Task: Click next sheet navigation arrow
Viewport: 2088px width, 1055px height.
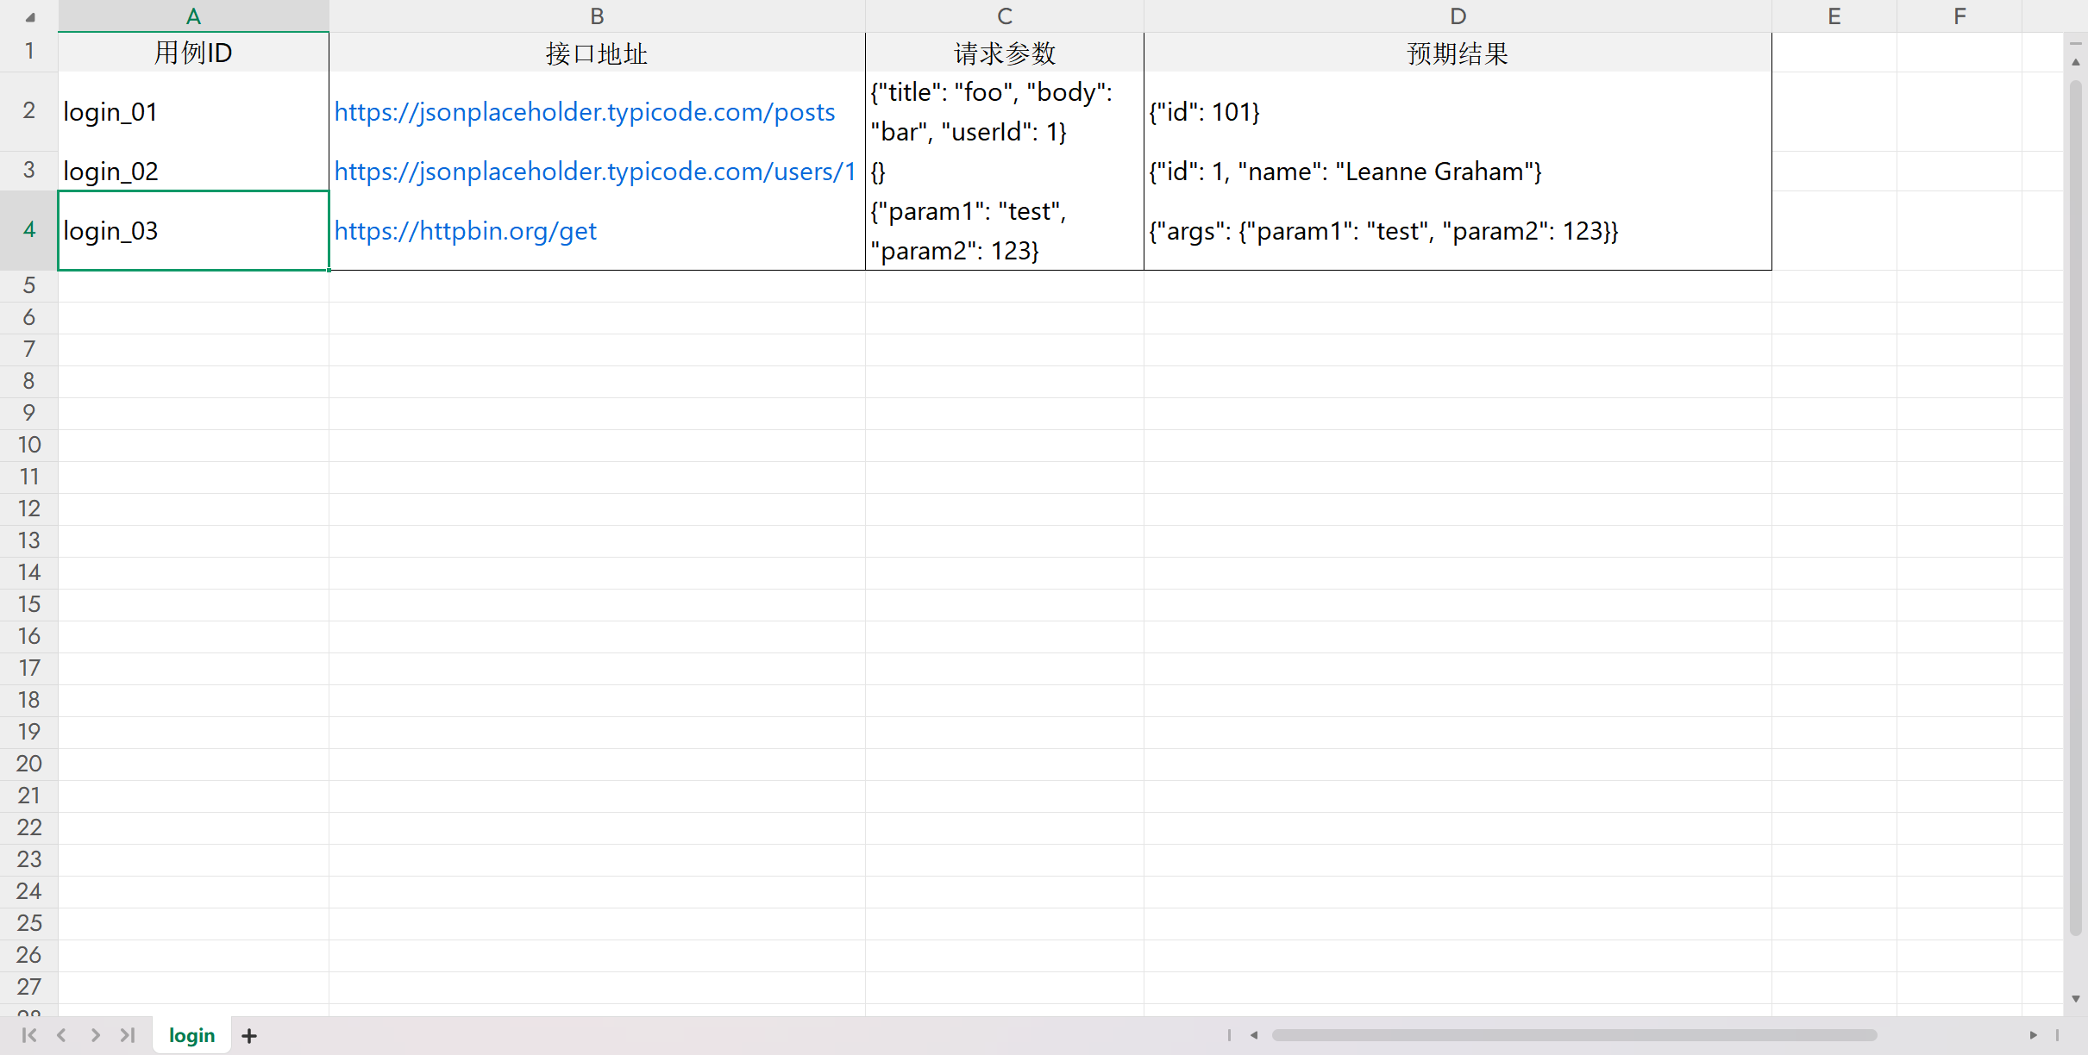Action: click(x=95, y=1035)
